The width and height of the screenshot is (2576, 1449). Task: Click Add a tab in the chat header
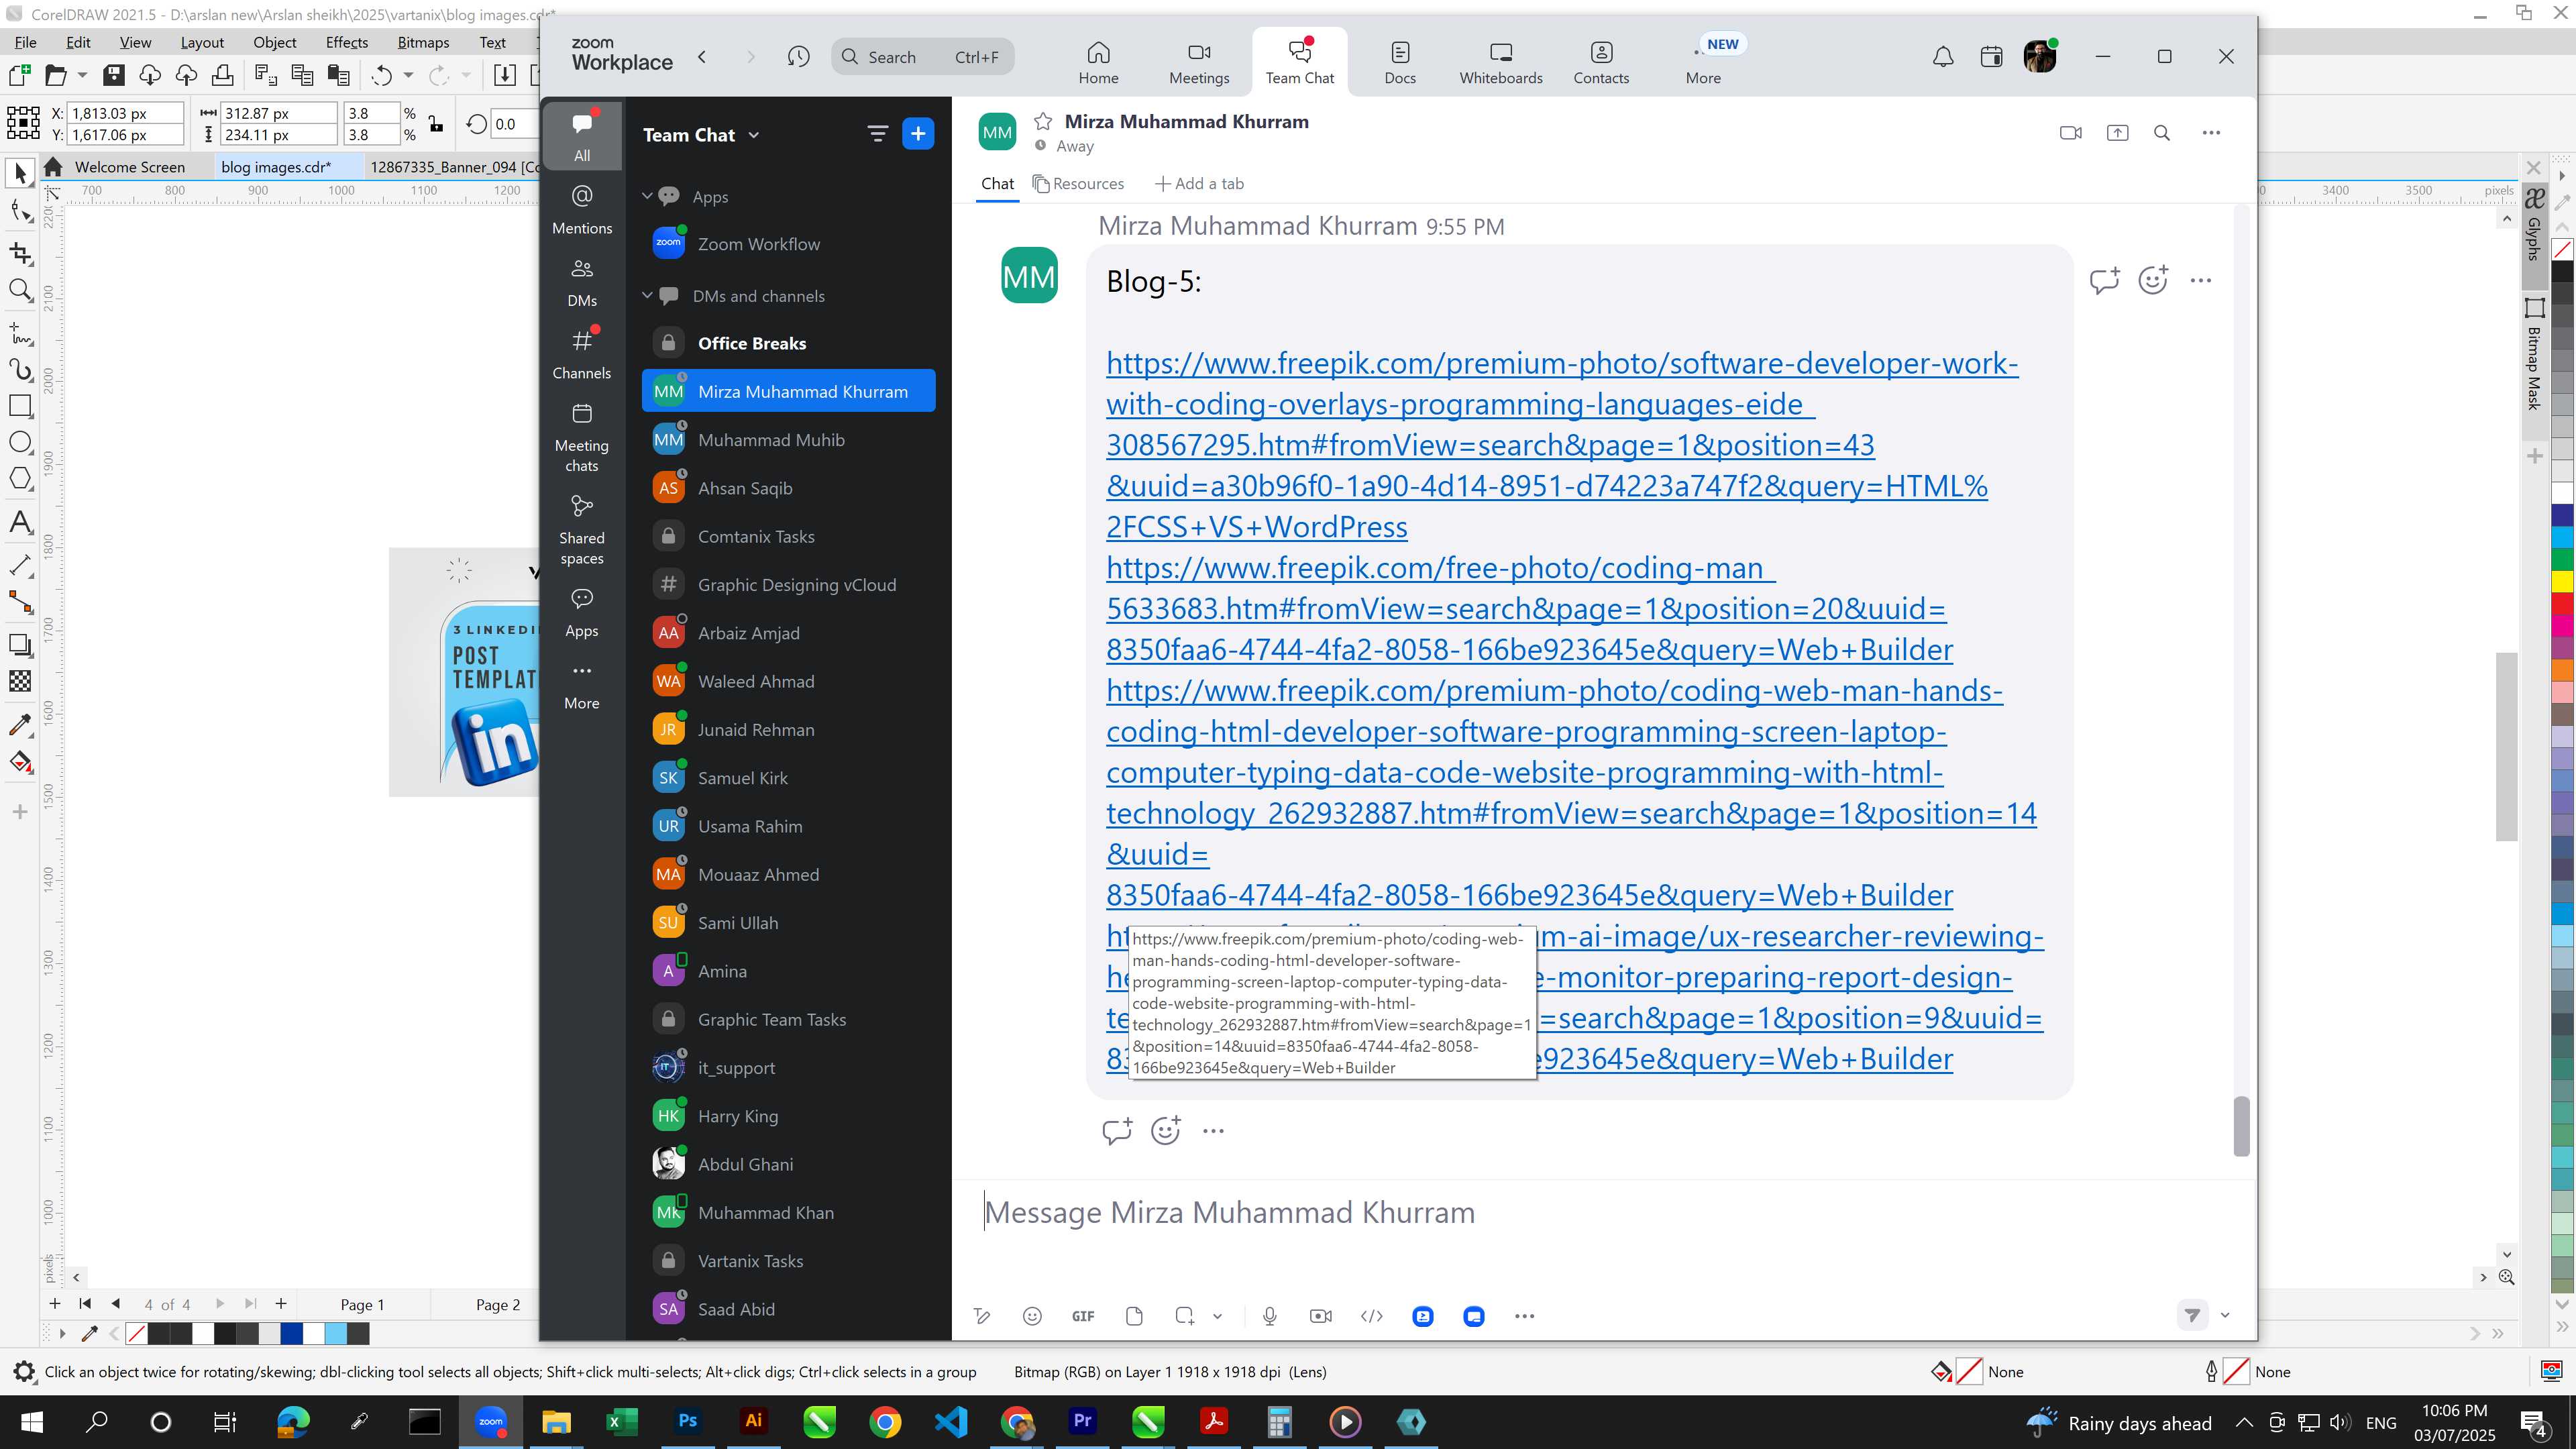1199,184
